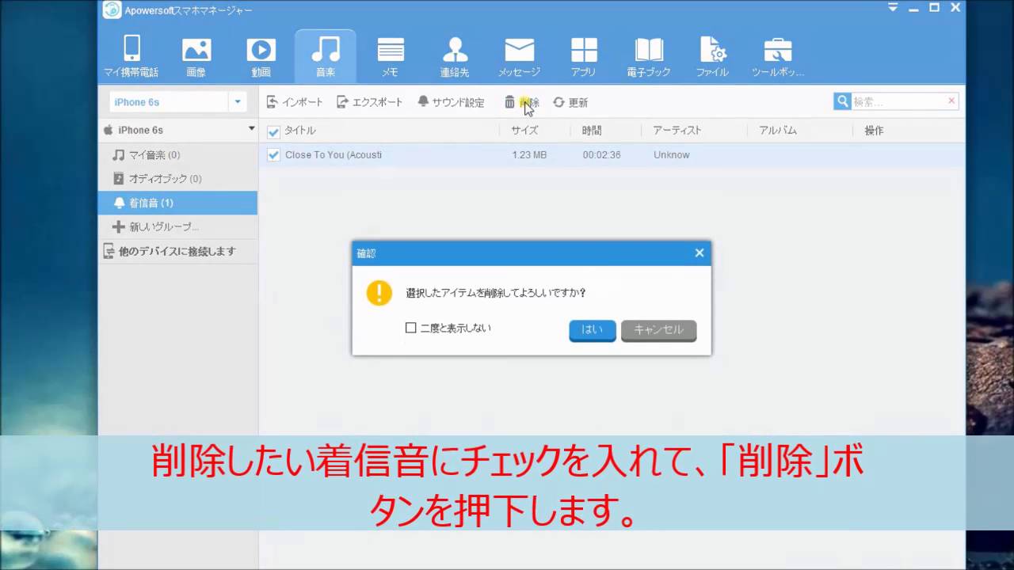Click キャンセル to cancel deletion
Viewport: 1014px width, 570px height.
click(x=658, y=330)
